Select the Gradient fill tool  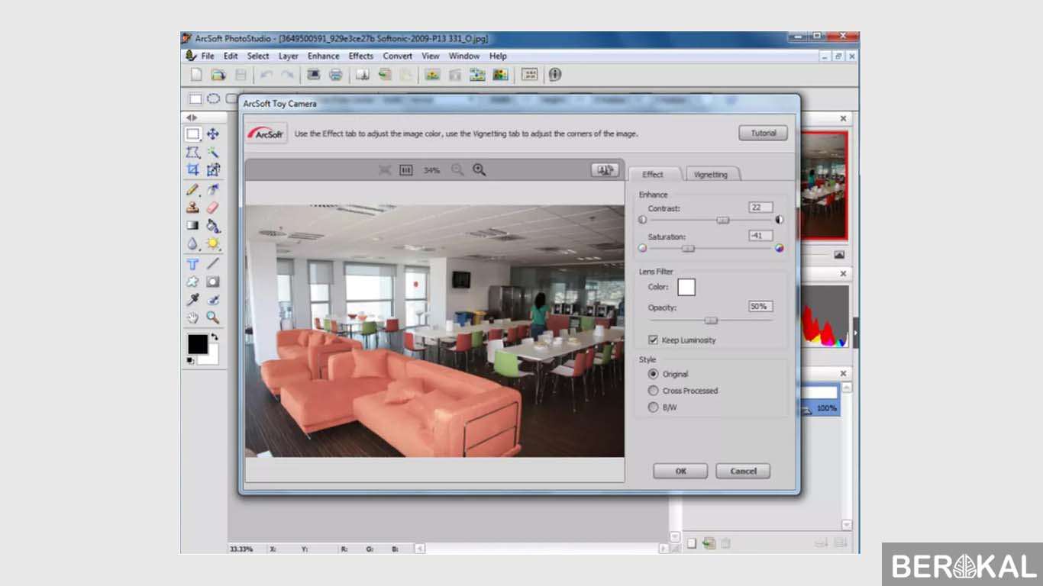(x=193, y=225)
